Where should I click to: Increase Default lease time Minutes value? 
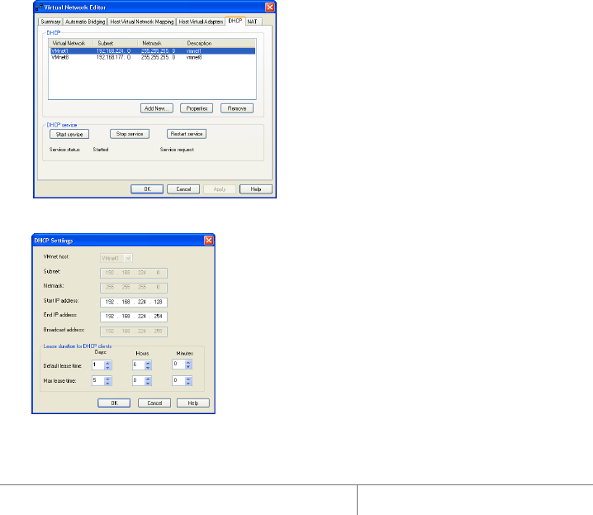pos(188,362)
